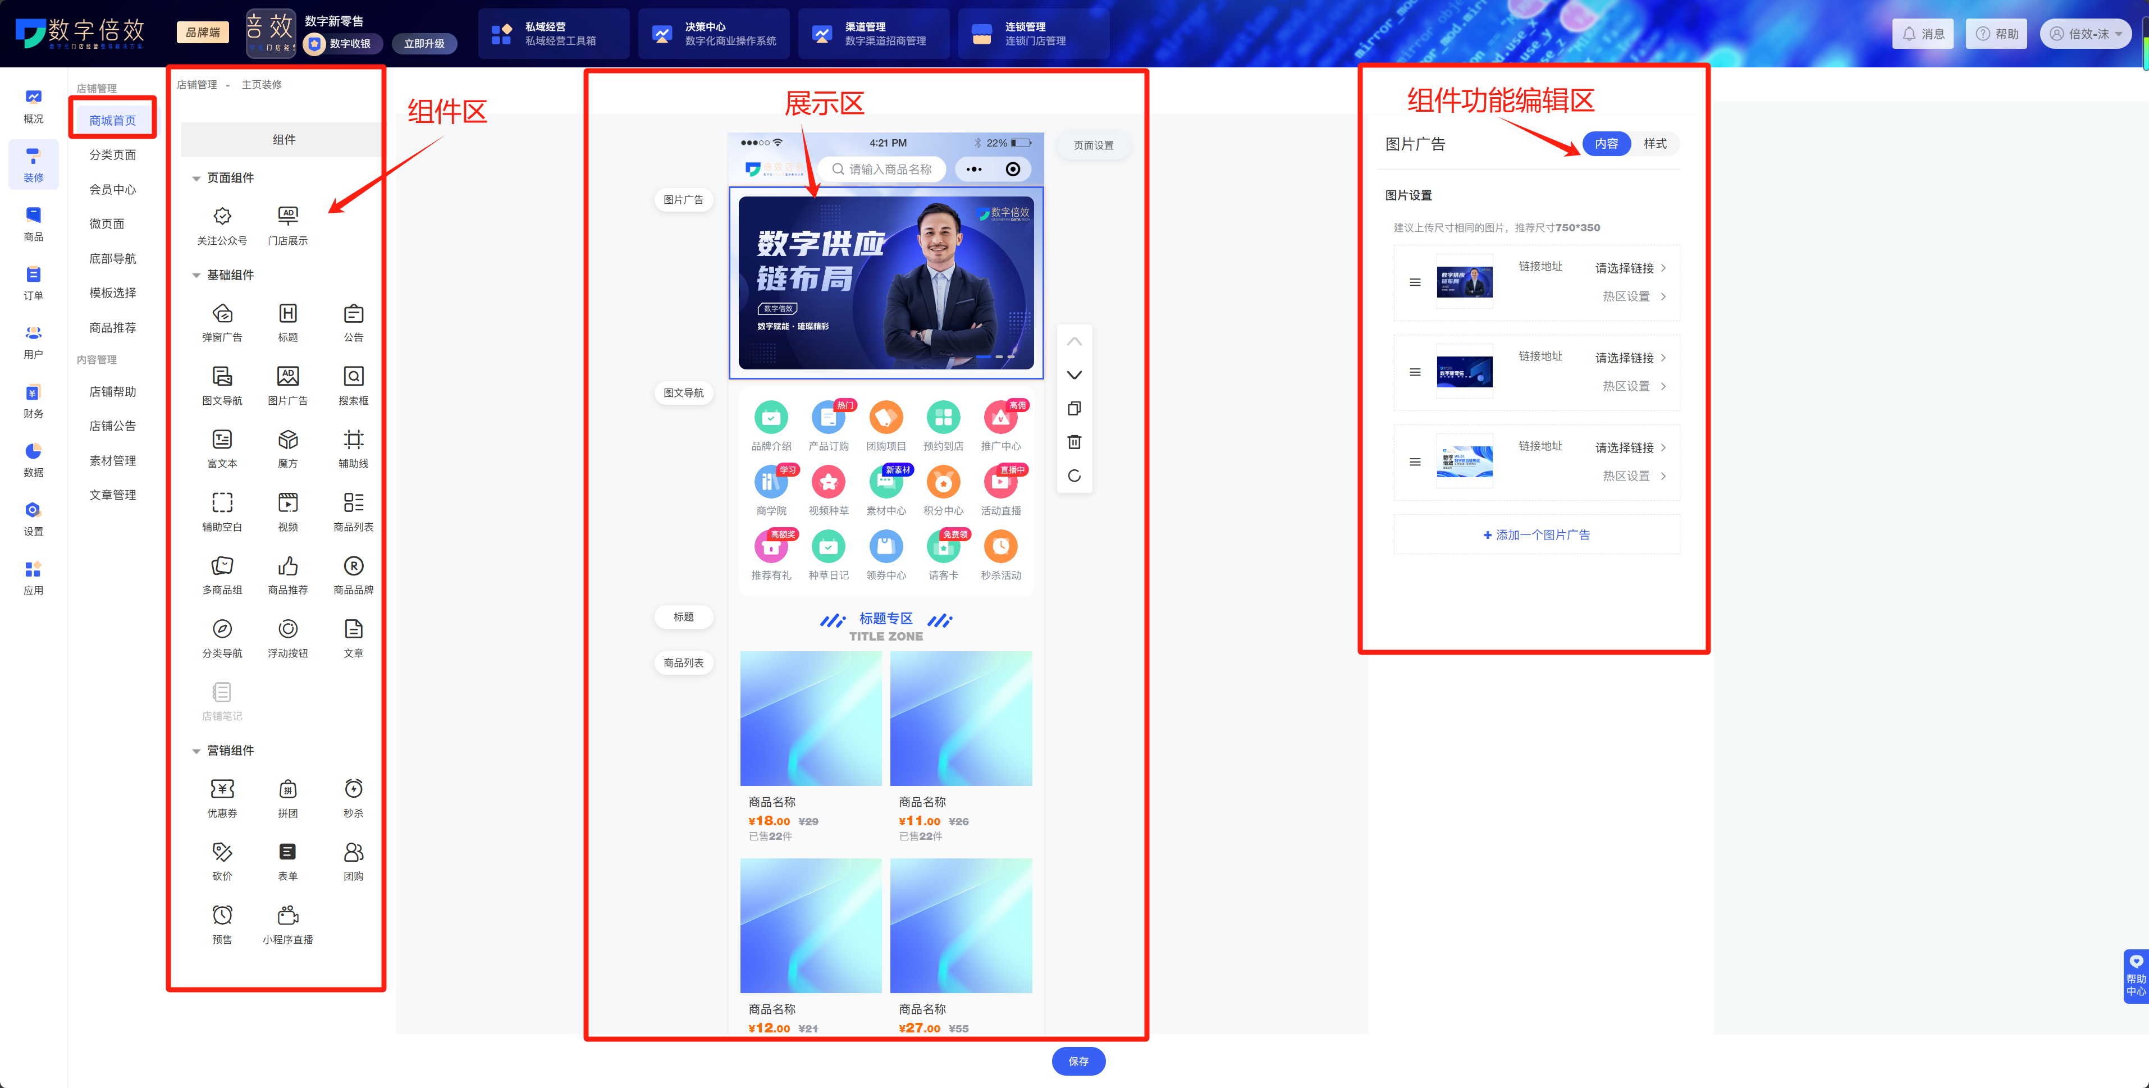Screen dimensions: 2149x1088
Task: Move selected component up with arrow
Action: 1074,341
